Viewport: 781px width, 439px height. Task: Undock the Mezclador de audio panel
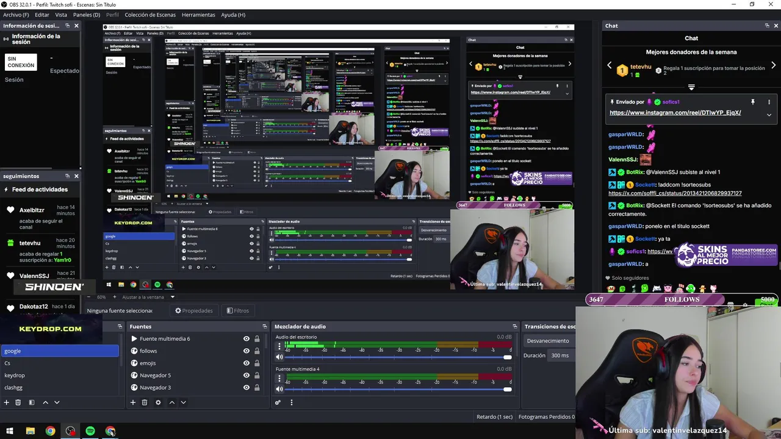point(514,326)
